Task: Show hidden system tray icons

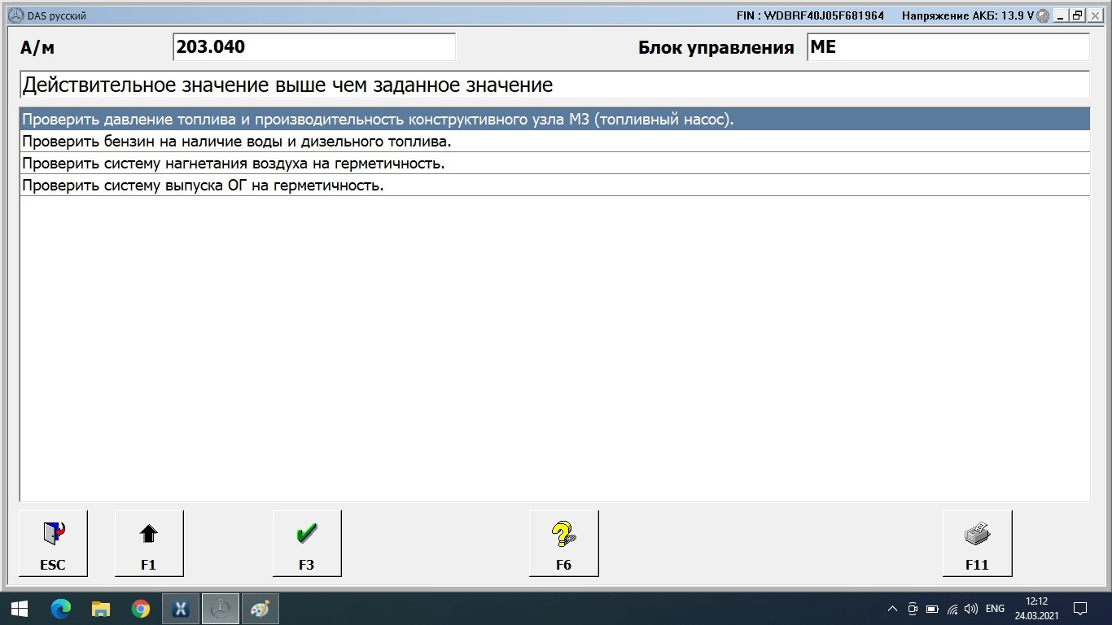Action: coord(893,608)
